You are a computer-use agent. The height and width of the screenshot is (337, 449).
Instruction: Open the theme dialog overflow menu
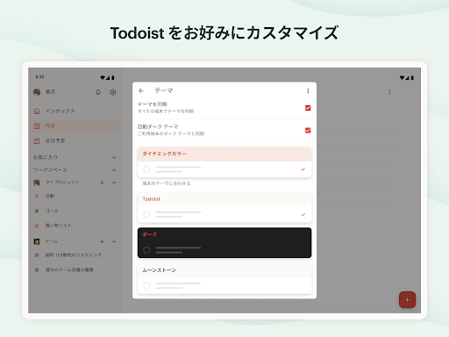pos(308,91)
